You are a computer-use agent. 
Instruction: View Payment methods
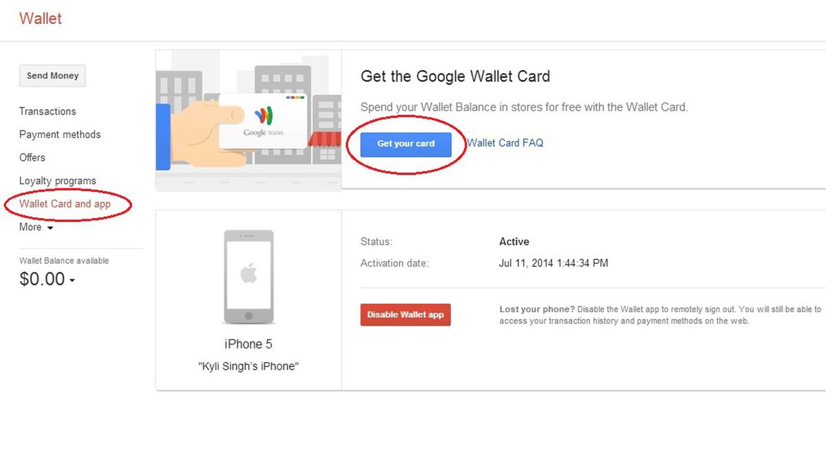pos(60,134)
